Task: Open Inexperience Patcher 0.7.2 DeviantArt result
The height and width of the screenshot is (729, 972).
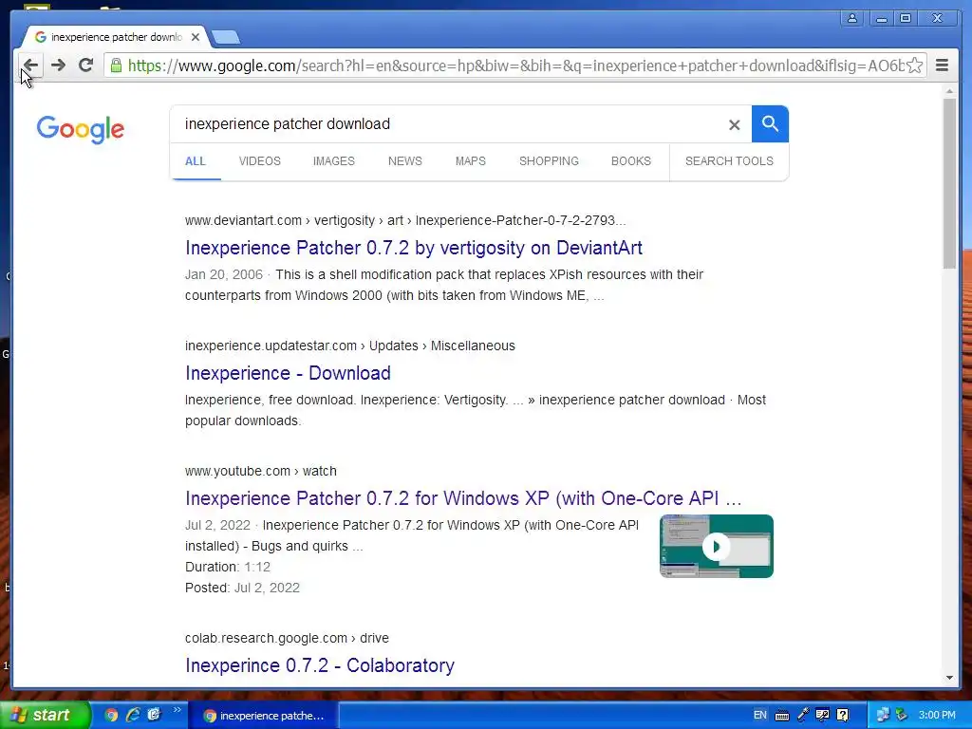Action: pyautogui.click(x=414, y=248)
